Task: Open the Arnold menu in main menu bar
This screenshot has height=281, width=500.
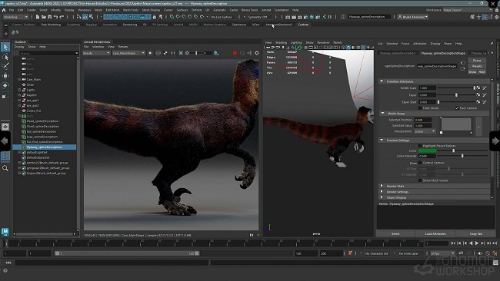Action: [x=266, y=10]
